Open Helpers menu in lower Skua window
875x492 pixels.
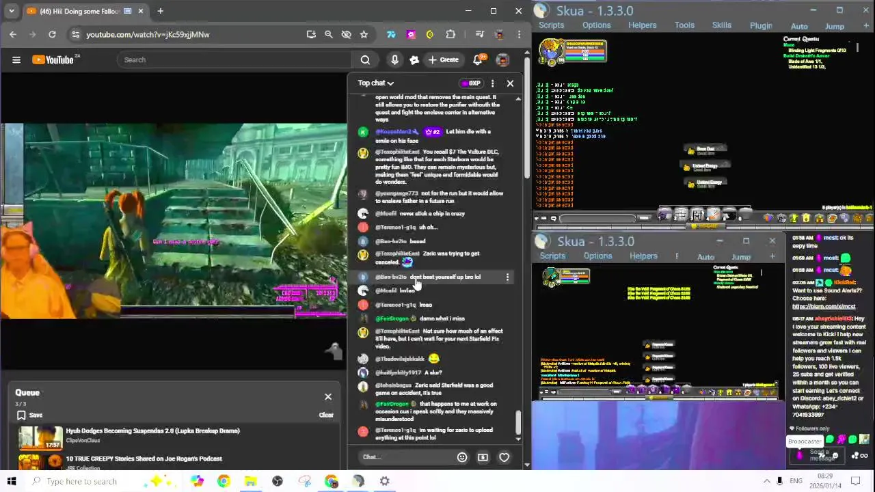[643, 256]
